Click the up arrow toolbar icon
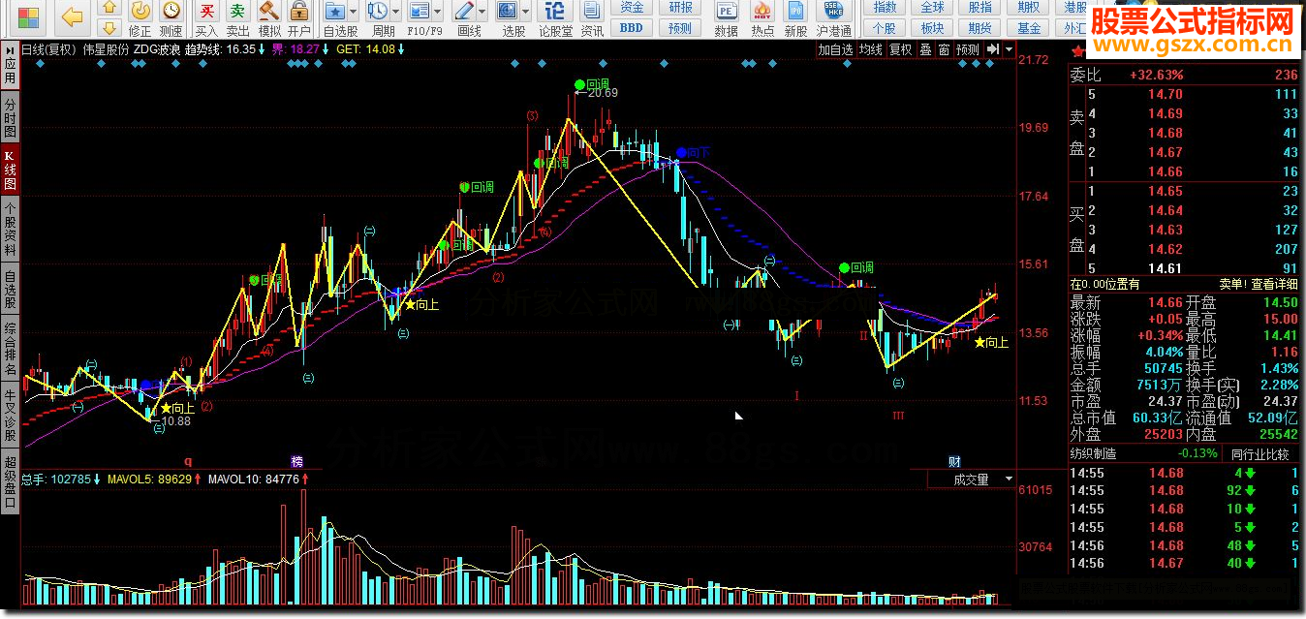Image resolution: width=1306 pixels, height=619 pixels. 109,9
